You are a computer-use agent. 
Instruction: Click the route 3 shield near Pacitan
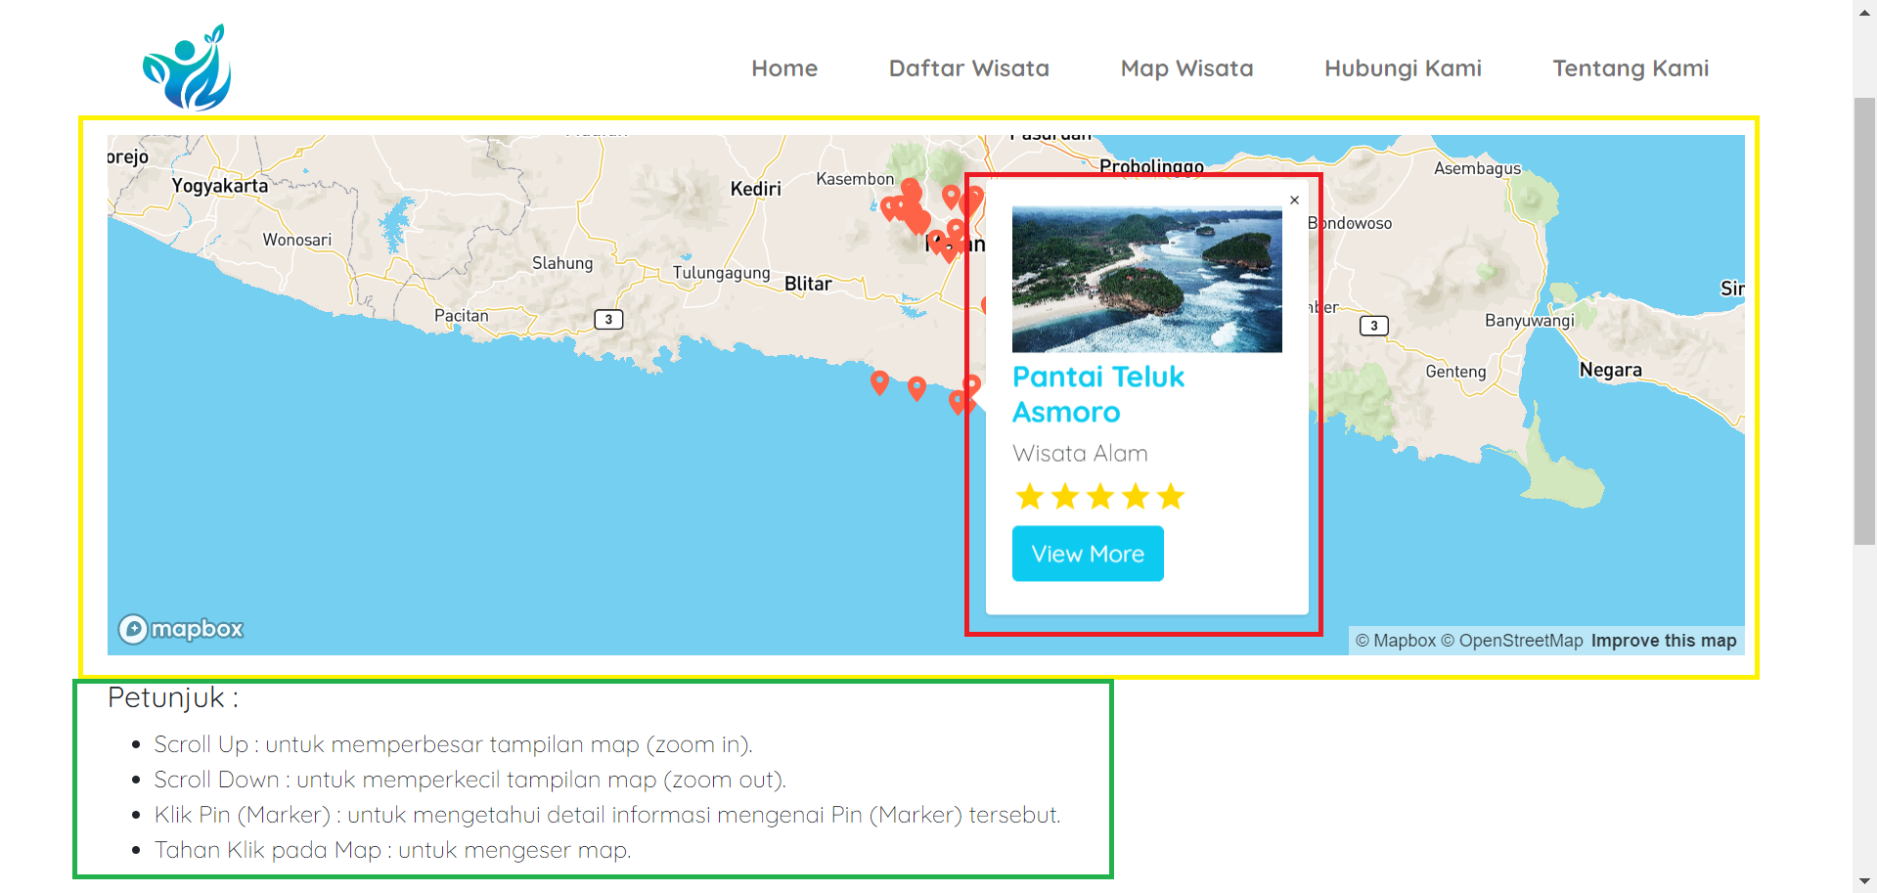pyautogui.click(x=608, y=318)
